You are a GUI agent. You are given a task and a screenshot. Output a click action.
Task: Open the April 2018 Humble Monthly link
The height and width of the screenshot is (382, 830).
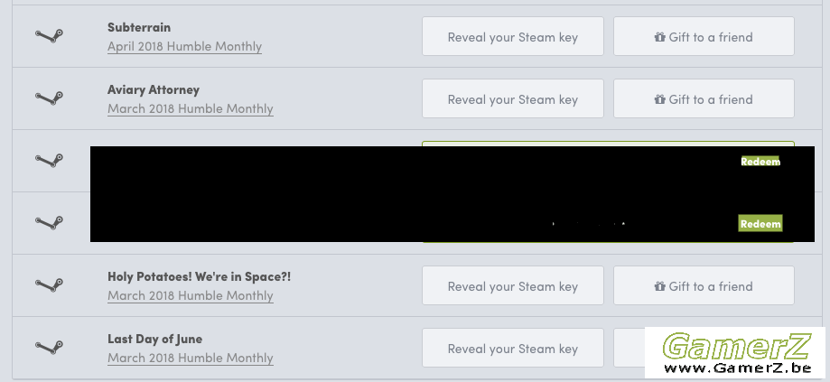pos(185,46)
